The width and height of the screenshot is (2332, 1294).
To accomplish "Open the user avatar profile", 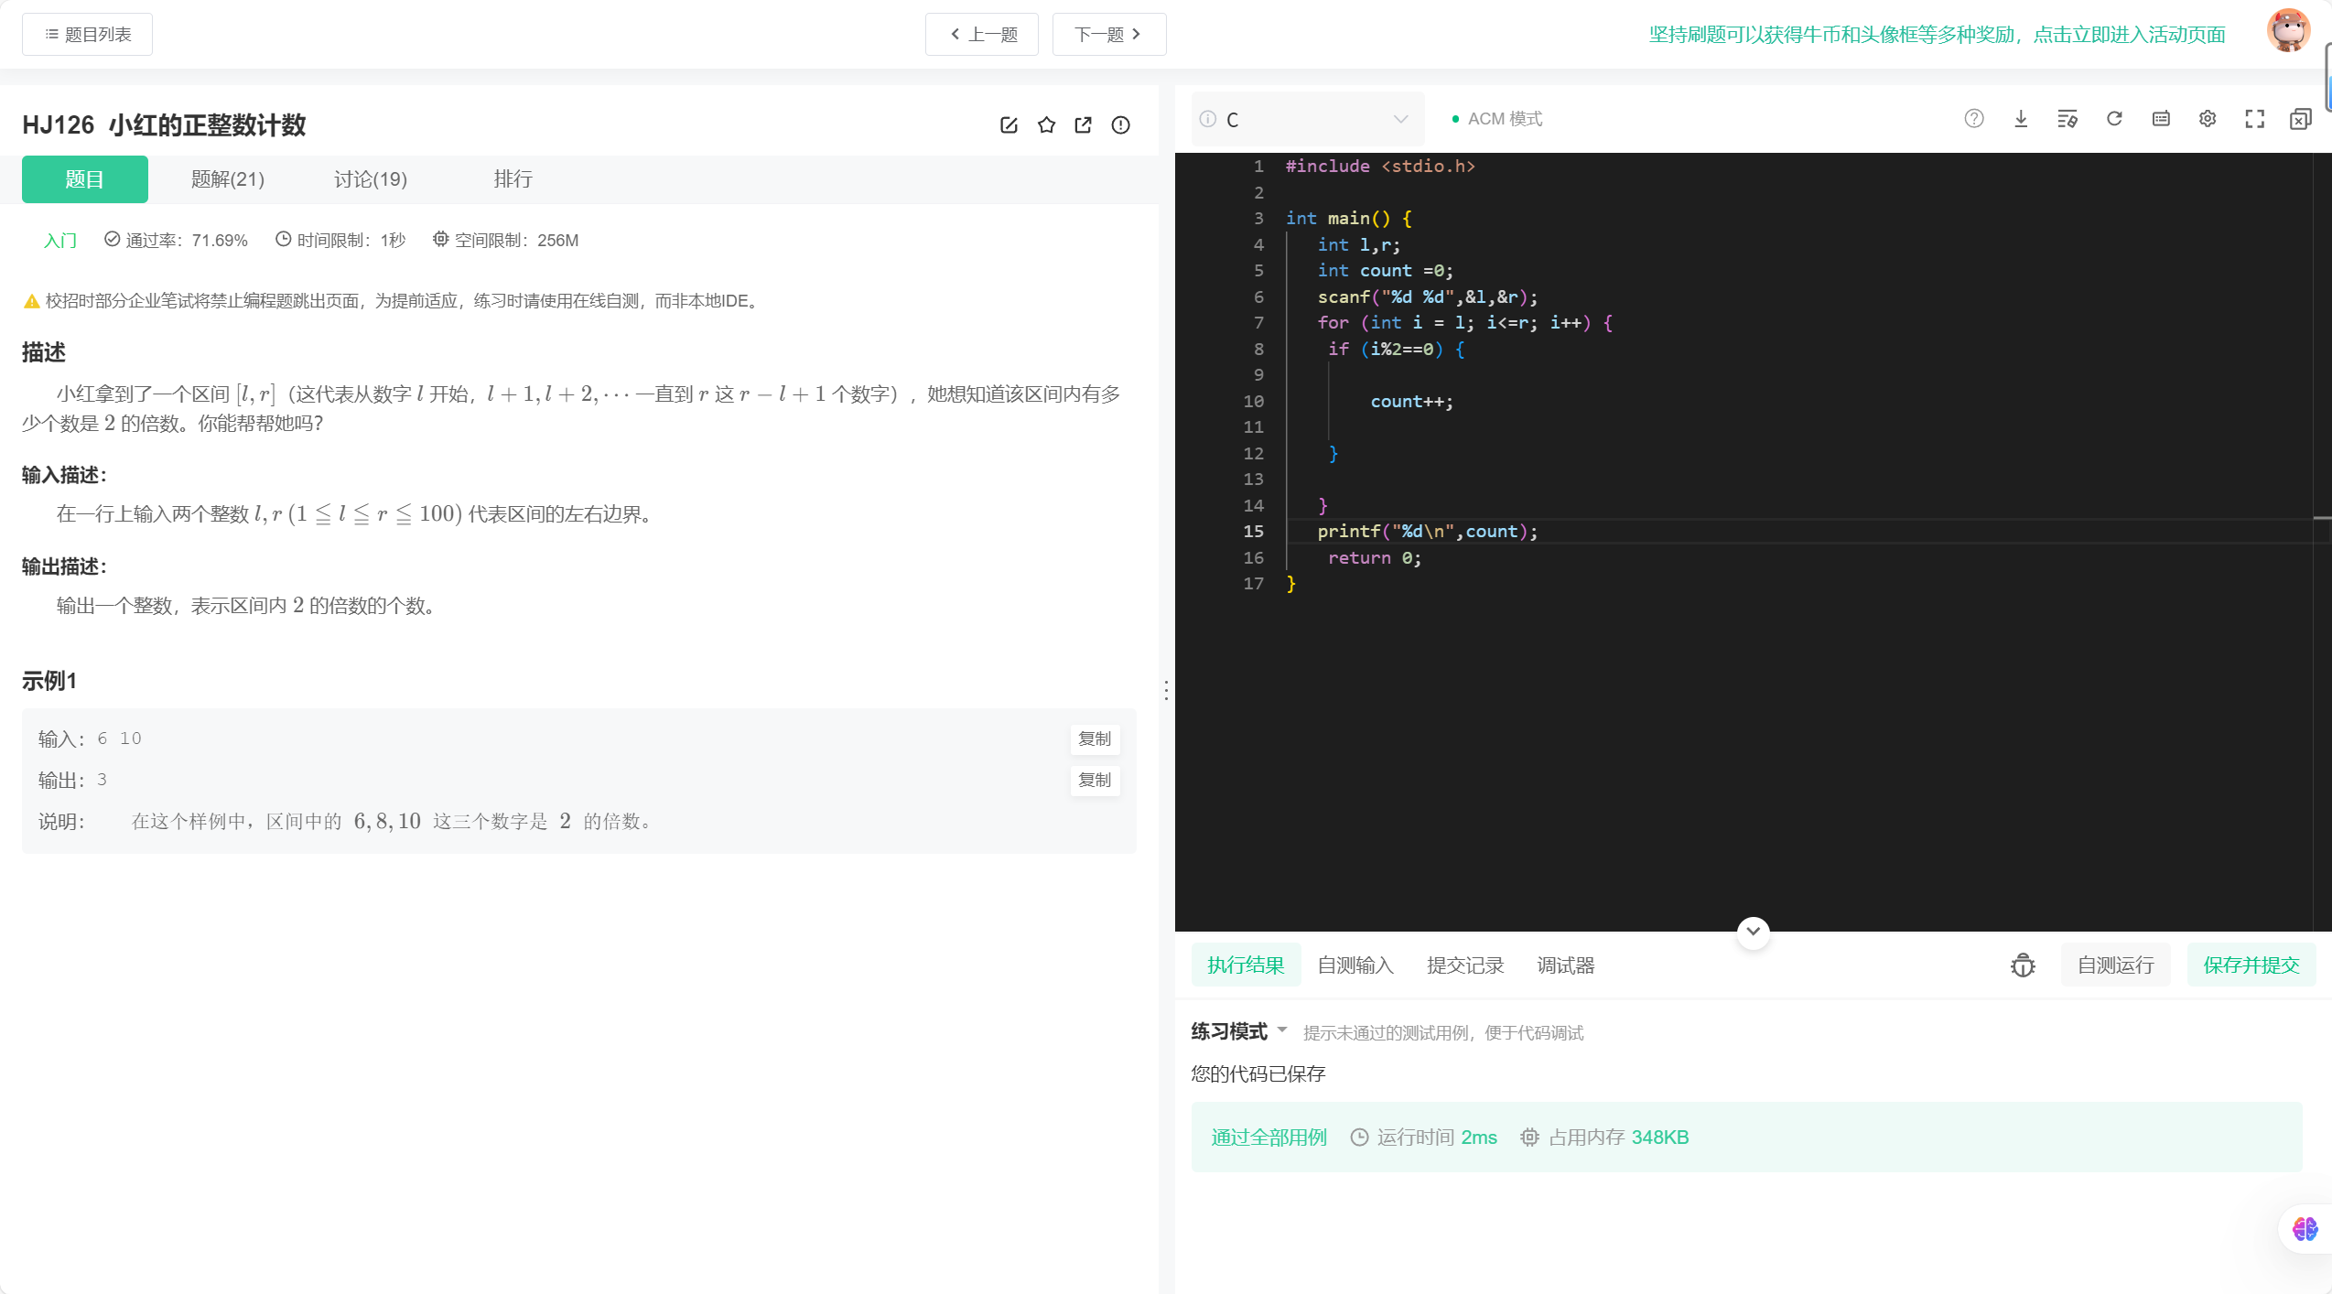I will (2288, 31).
